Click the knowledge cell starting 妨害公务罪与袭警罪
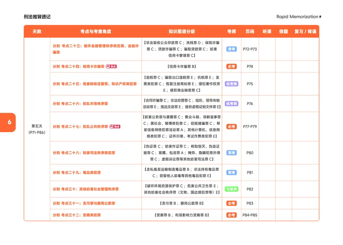Viewport: 343px width, 245px height. tap(181, 127)
